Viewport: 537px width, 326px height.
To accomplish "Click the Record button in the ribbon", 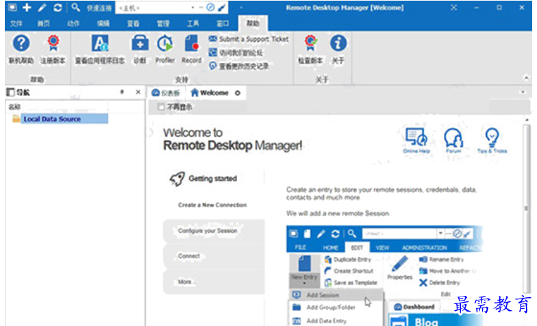I will coord(192,44).
